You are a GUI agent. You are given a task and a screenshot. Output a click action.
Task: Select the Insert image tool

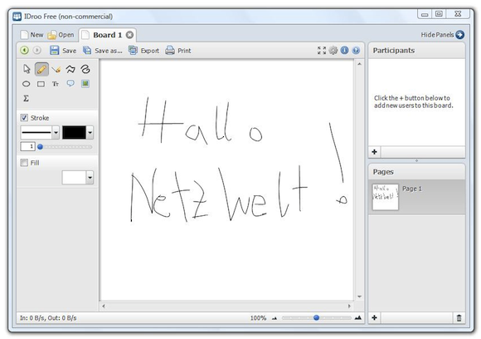pyautogui.click(x=85, y=83)
